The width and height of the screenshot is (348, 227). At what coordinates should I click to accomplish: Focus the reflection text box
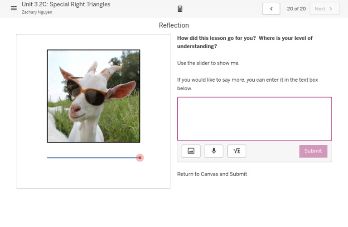(254, 119)
